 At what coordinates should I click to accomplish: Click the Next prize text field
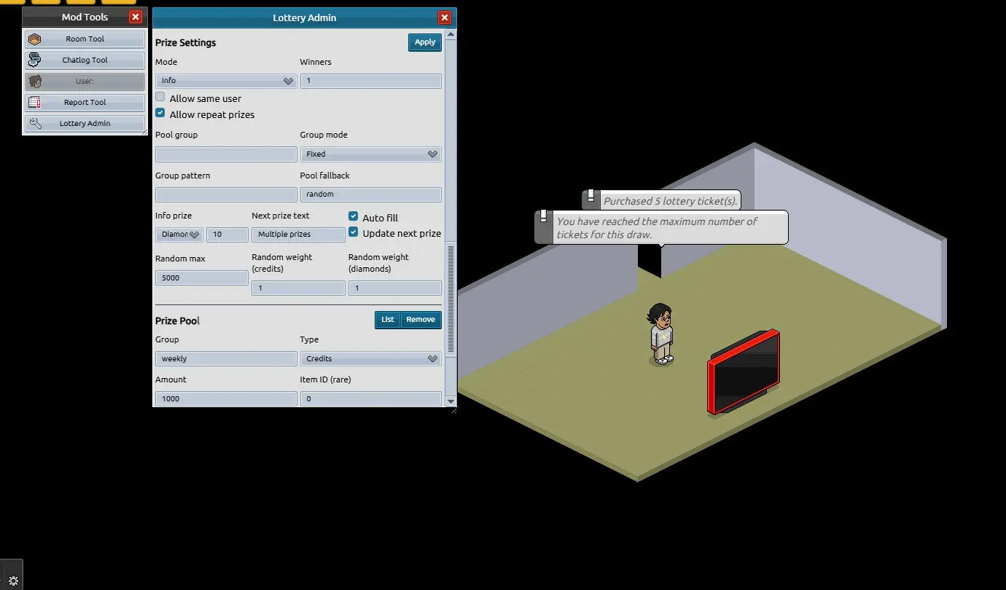coord(298,235)
